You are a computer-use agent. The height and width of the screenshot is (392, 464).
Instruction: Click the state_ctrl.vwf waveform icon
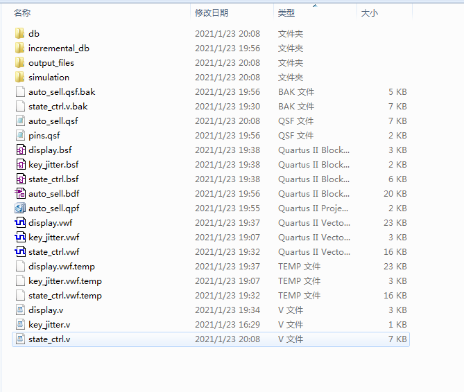click(x=20, y=251)
